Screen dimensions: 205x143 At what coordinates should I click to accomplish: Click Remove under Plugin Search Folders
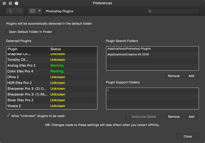(174, 76)
